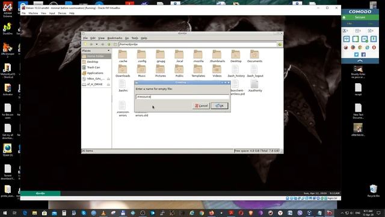The width and height of the screenshot is (385, 217).
Task: Open the Tools menu
Action: tap(135, 38)
